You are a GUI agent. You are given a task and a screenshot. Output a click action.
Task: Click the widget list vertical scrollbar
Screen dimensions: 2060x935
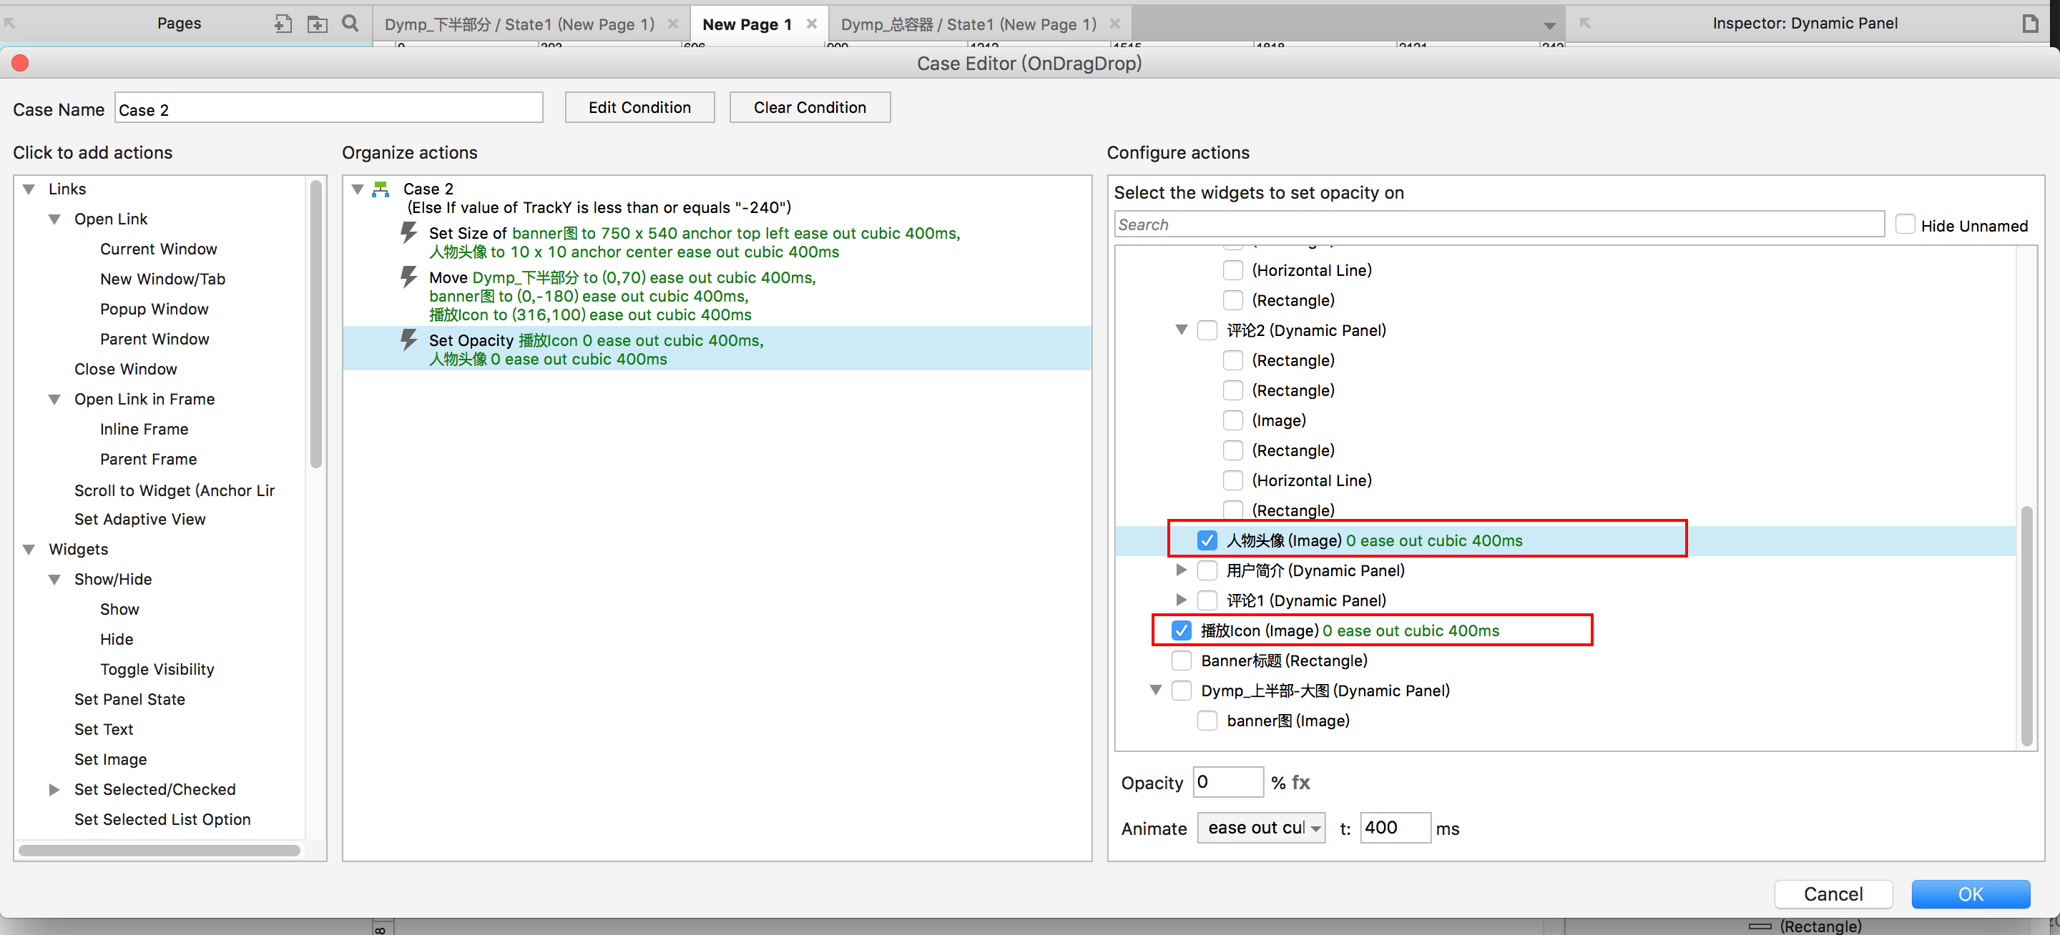(x=2026, y=623)
